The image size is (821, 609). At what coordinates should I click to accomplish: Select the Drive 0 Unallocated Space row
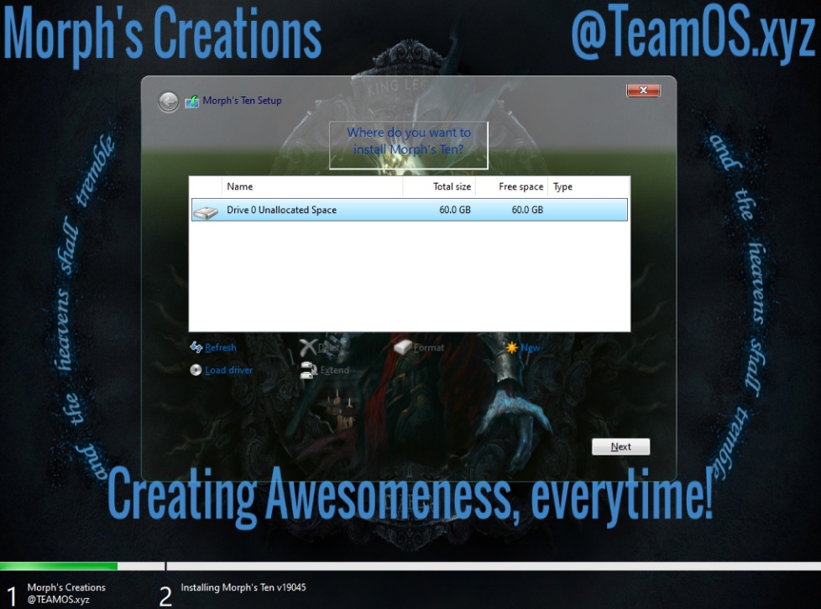tap(410, 210)
